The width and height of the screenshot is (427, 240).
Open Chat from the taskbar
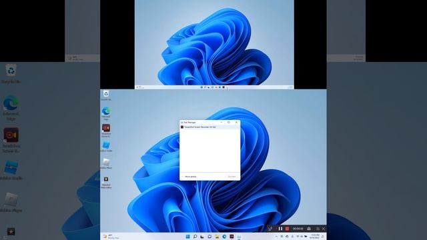pos(209,237)
